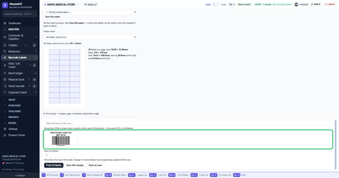
Task: Open the Sticker sheet dropdown
Action: click(x=90, y=37)
